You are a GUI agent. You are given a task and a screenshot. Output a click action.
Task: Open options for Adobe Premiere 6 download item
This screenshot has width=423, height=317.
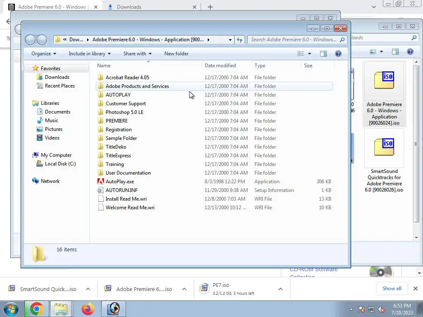[184, 289]
